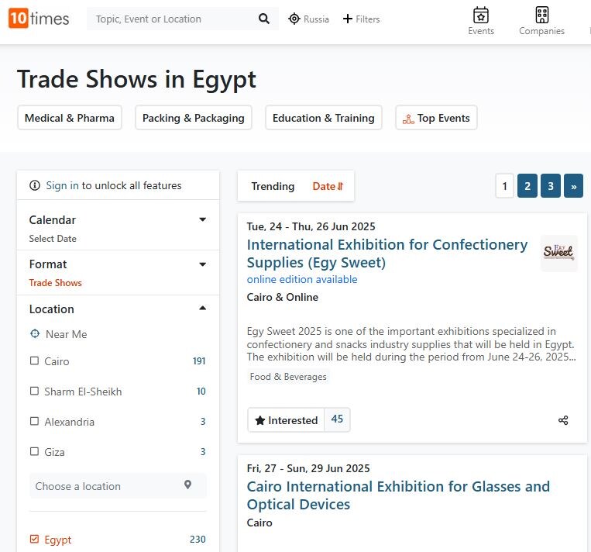
Task: Click the 45 interested count
Action: (337, 419)
